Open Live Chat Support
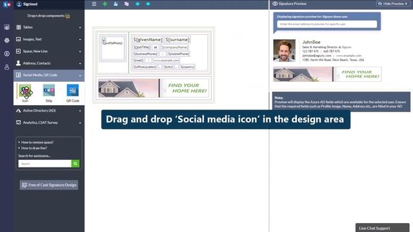The image size is (413, 232). (382, 227)
